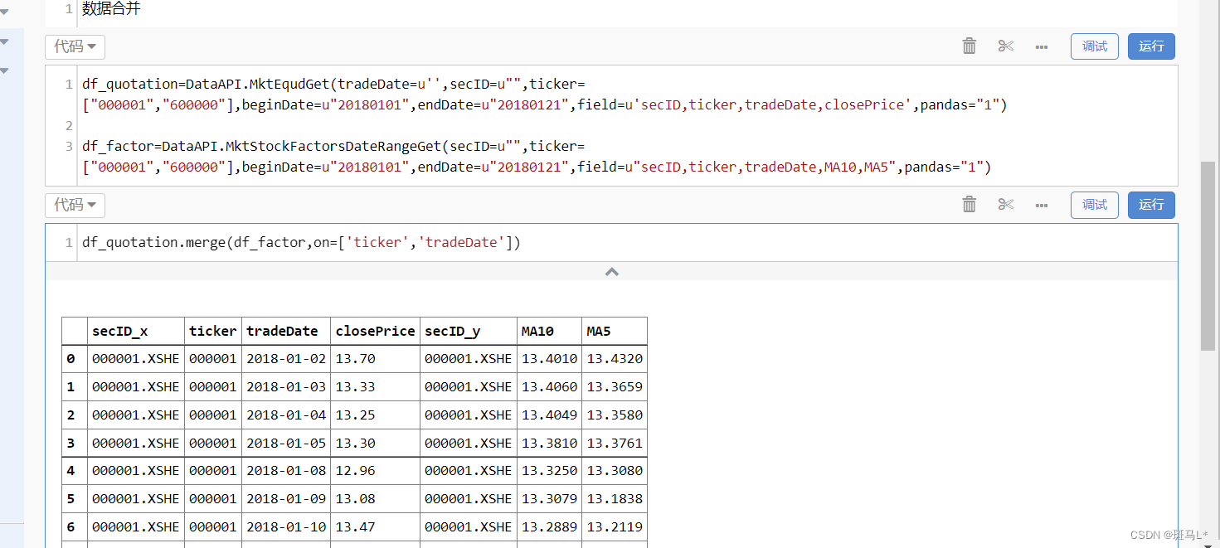Click line number 3 in the first cell gutter

pyautogui.click(x=70, y=147)
